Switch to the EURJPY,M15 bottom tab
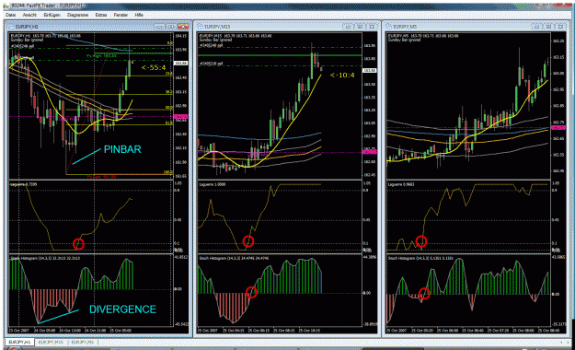The width and height of the screenshot is (575, 350). [51, 343]
